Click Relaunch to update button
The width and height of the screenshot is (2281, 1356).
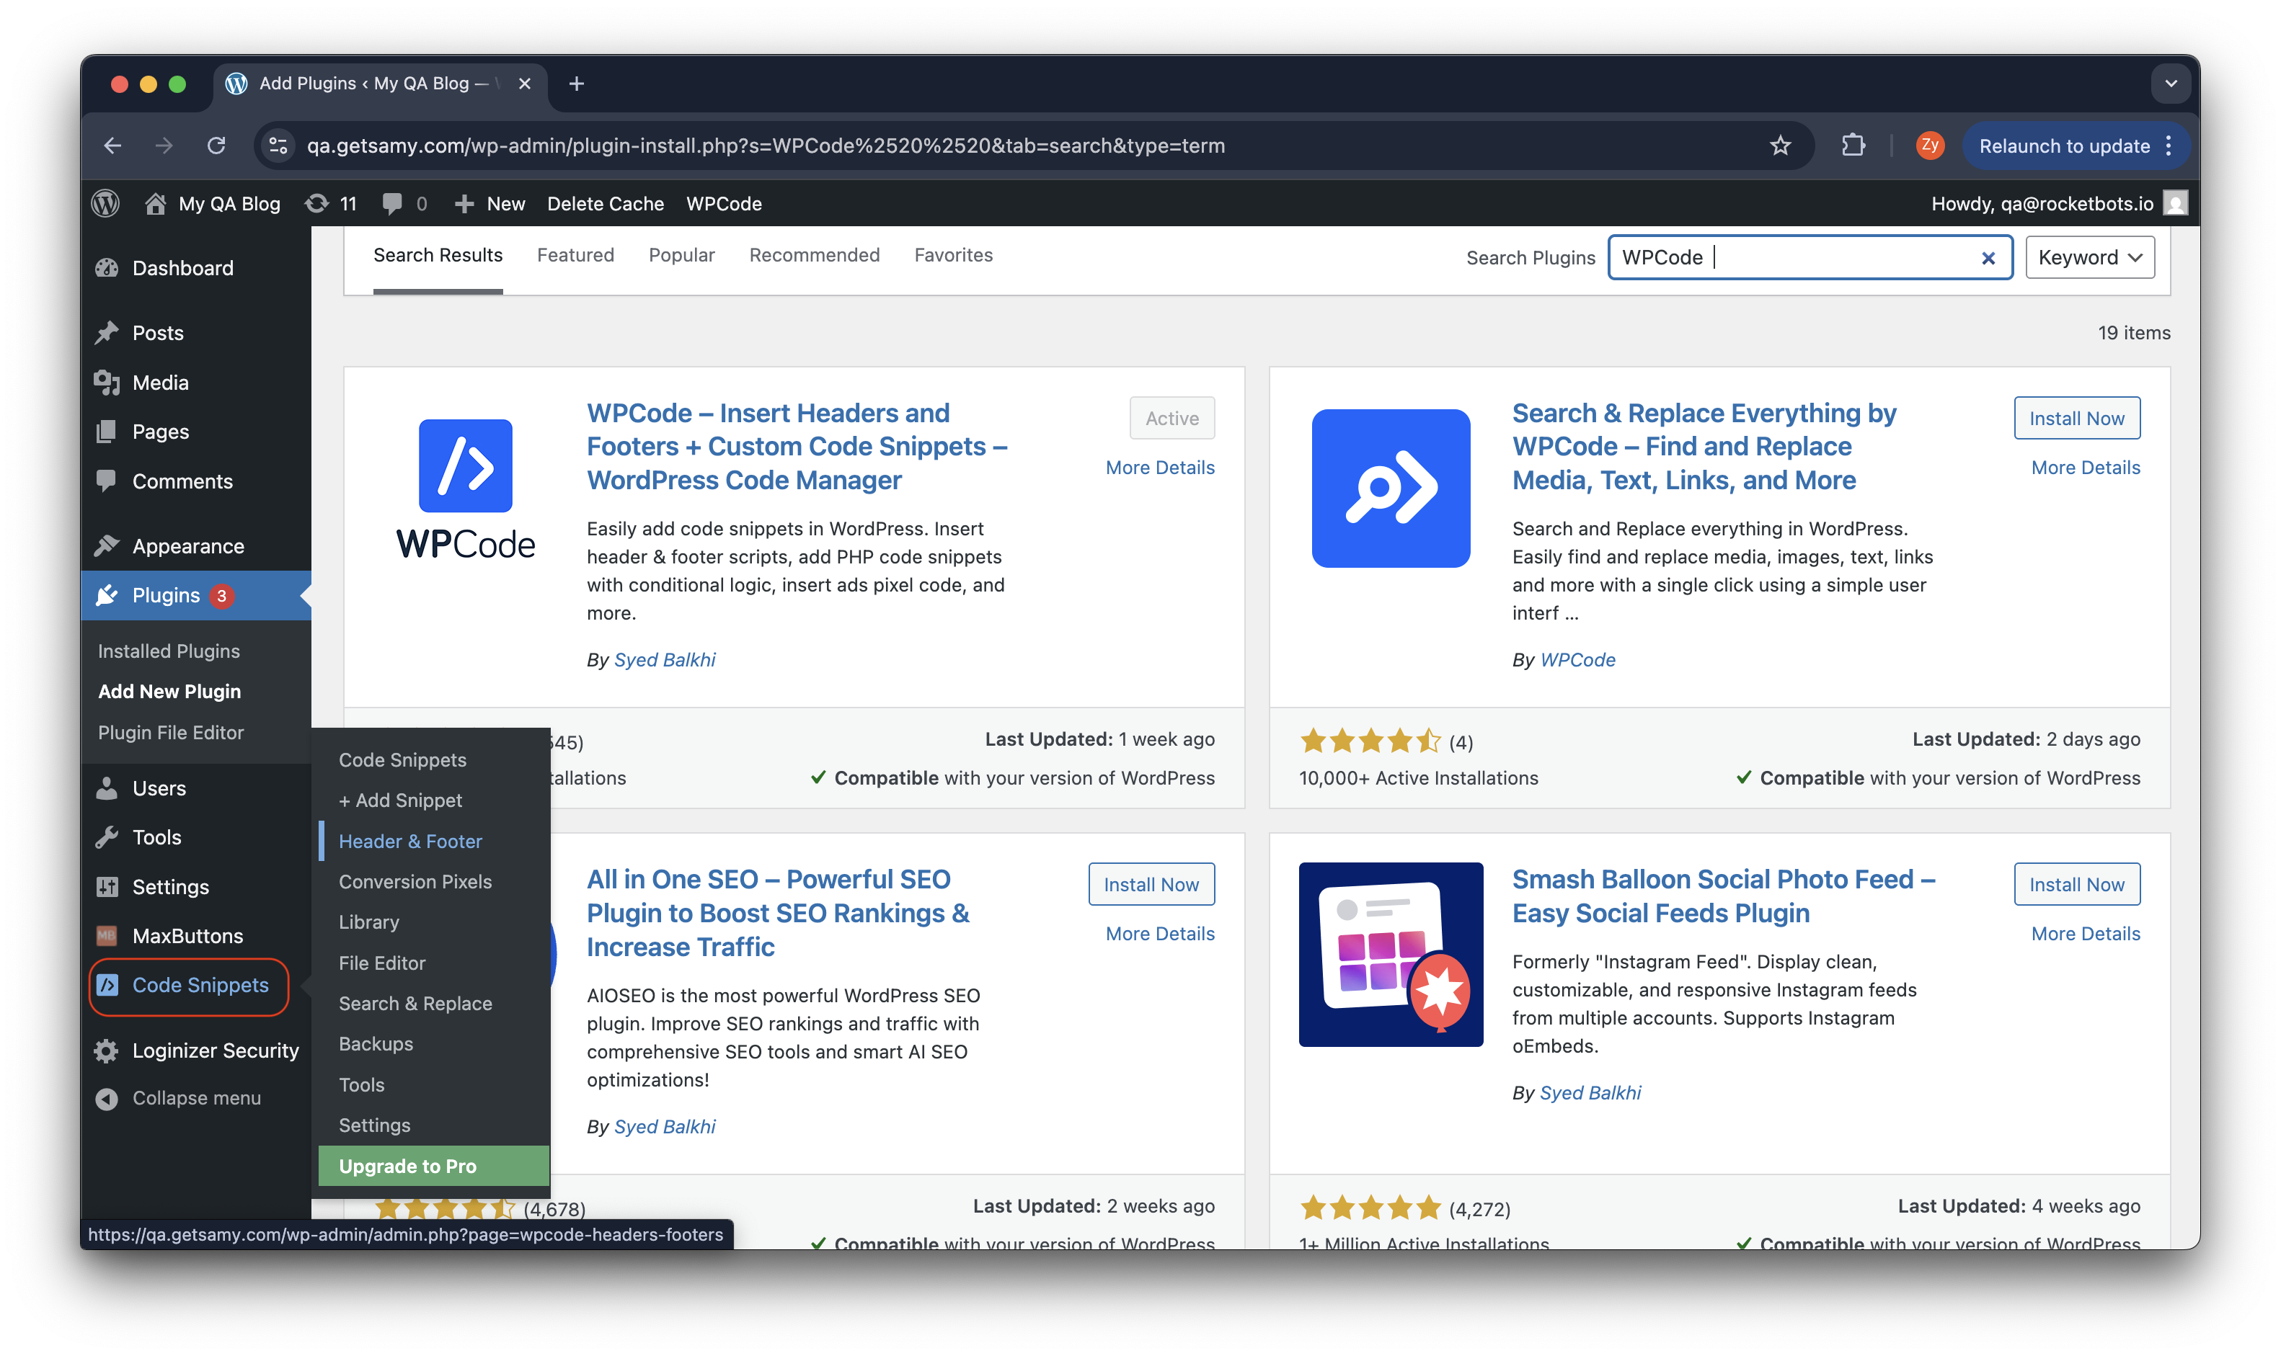point(2063,146)
